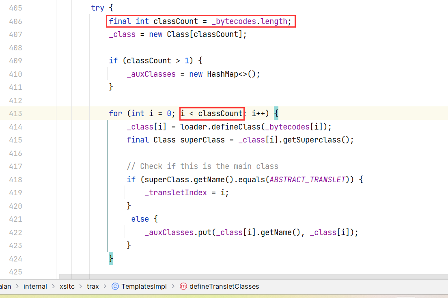Viewport: 448px width, 298px height.
Task: Click the TemplatesImpl class icon in breadcrumbs
Action: click(115, 286)
